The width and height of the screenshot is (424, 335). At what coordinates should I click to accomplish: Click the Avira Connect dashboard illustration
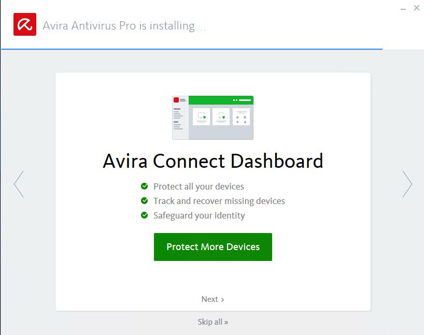pyautogui.click(x=213, y=118)
